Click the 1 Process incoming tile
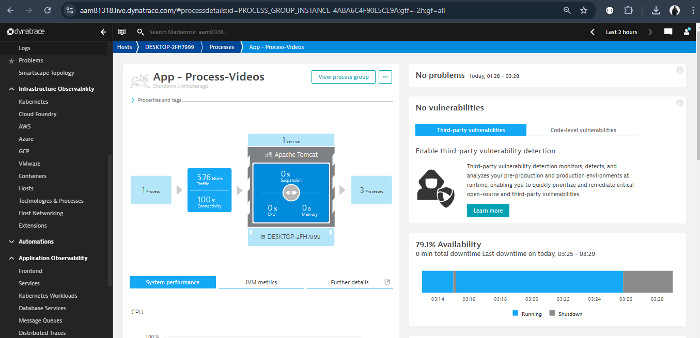 pos(151,190)
